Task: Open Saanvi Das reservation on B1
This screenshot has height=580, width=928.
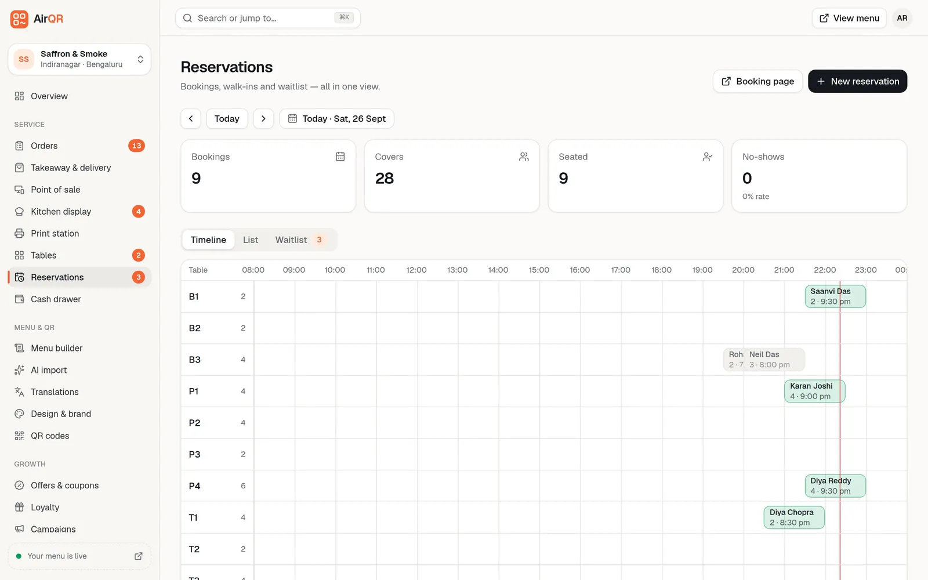Action: pos(835,296)
